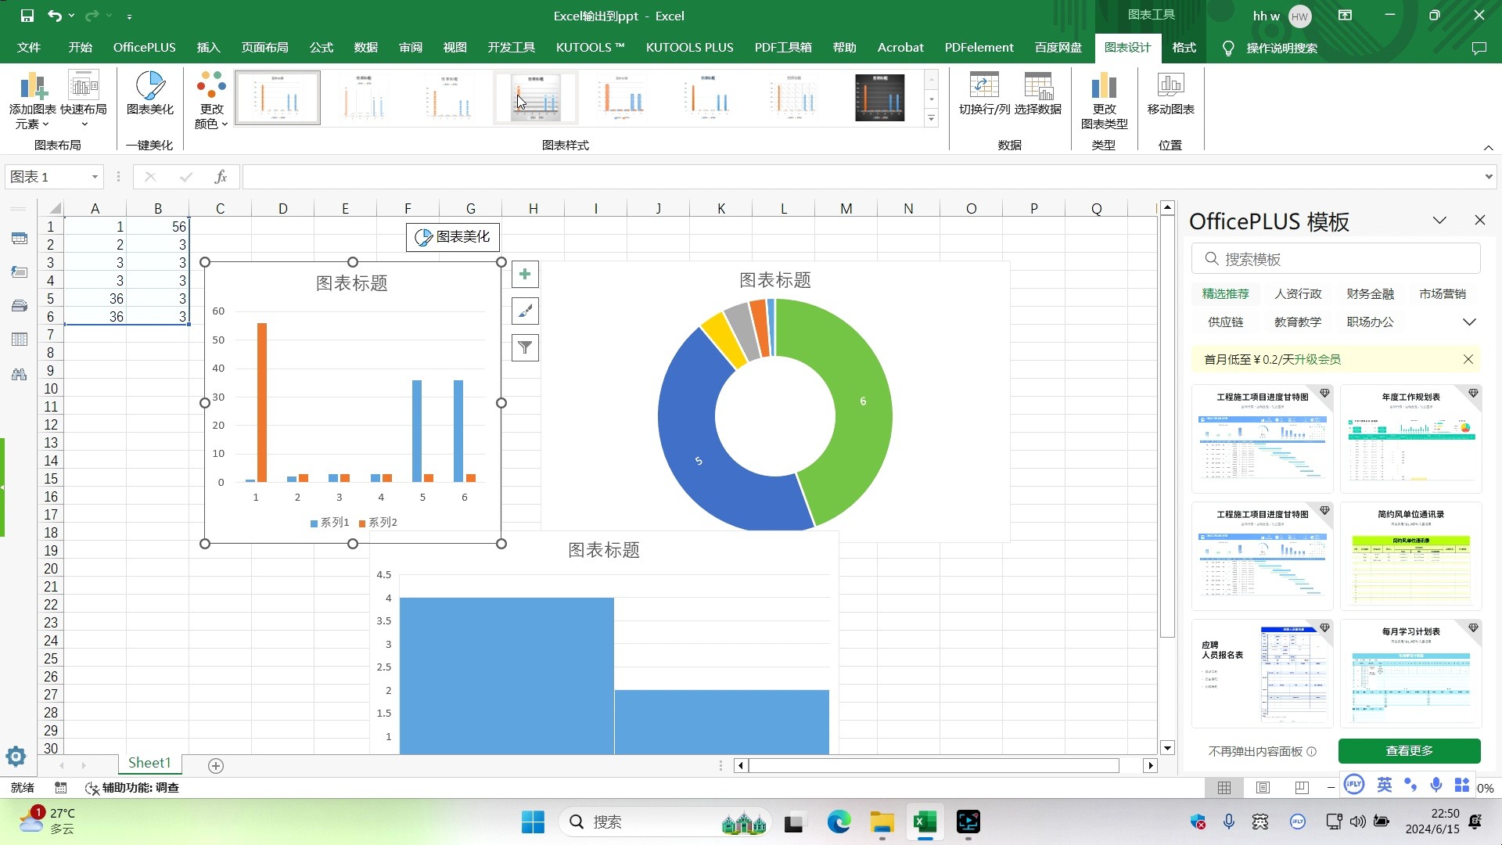
Task: Click the 不再弹出内容面板 link
Action: coord(1252,750)
